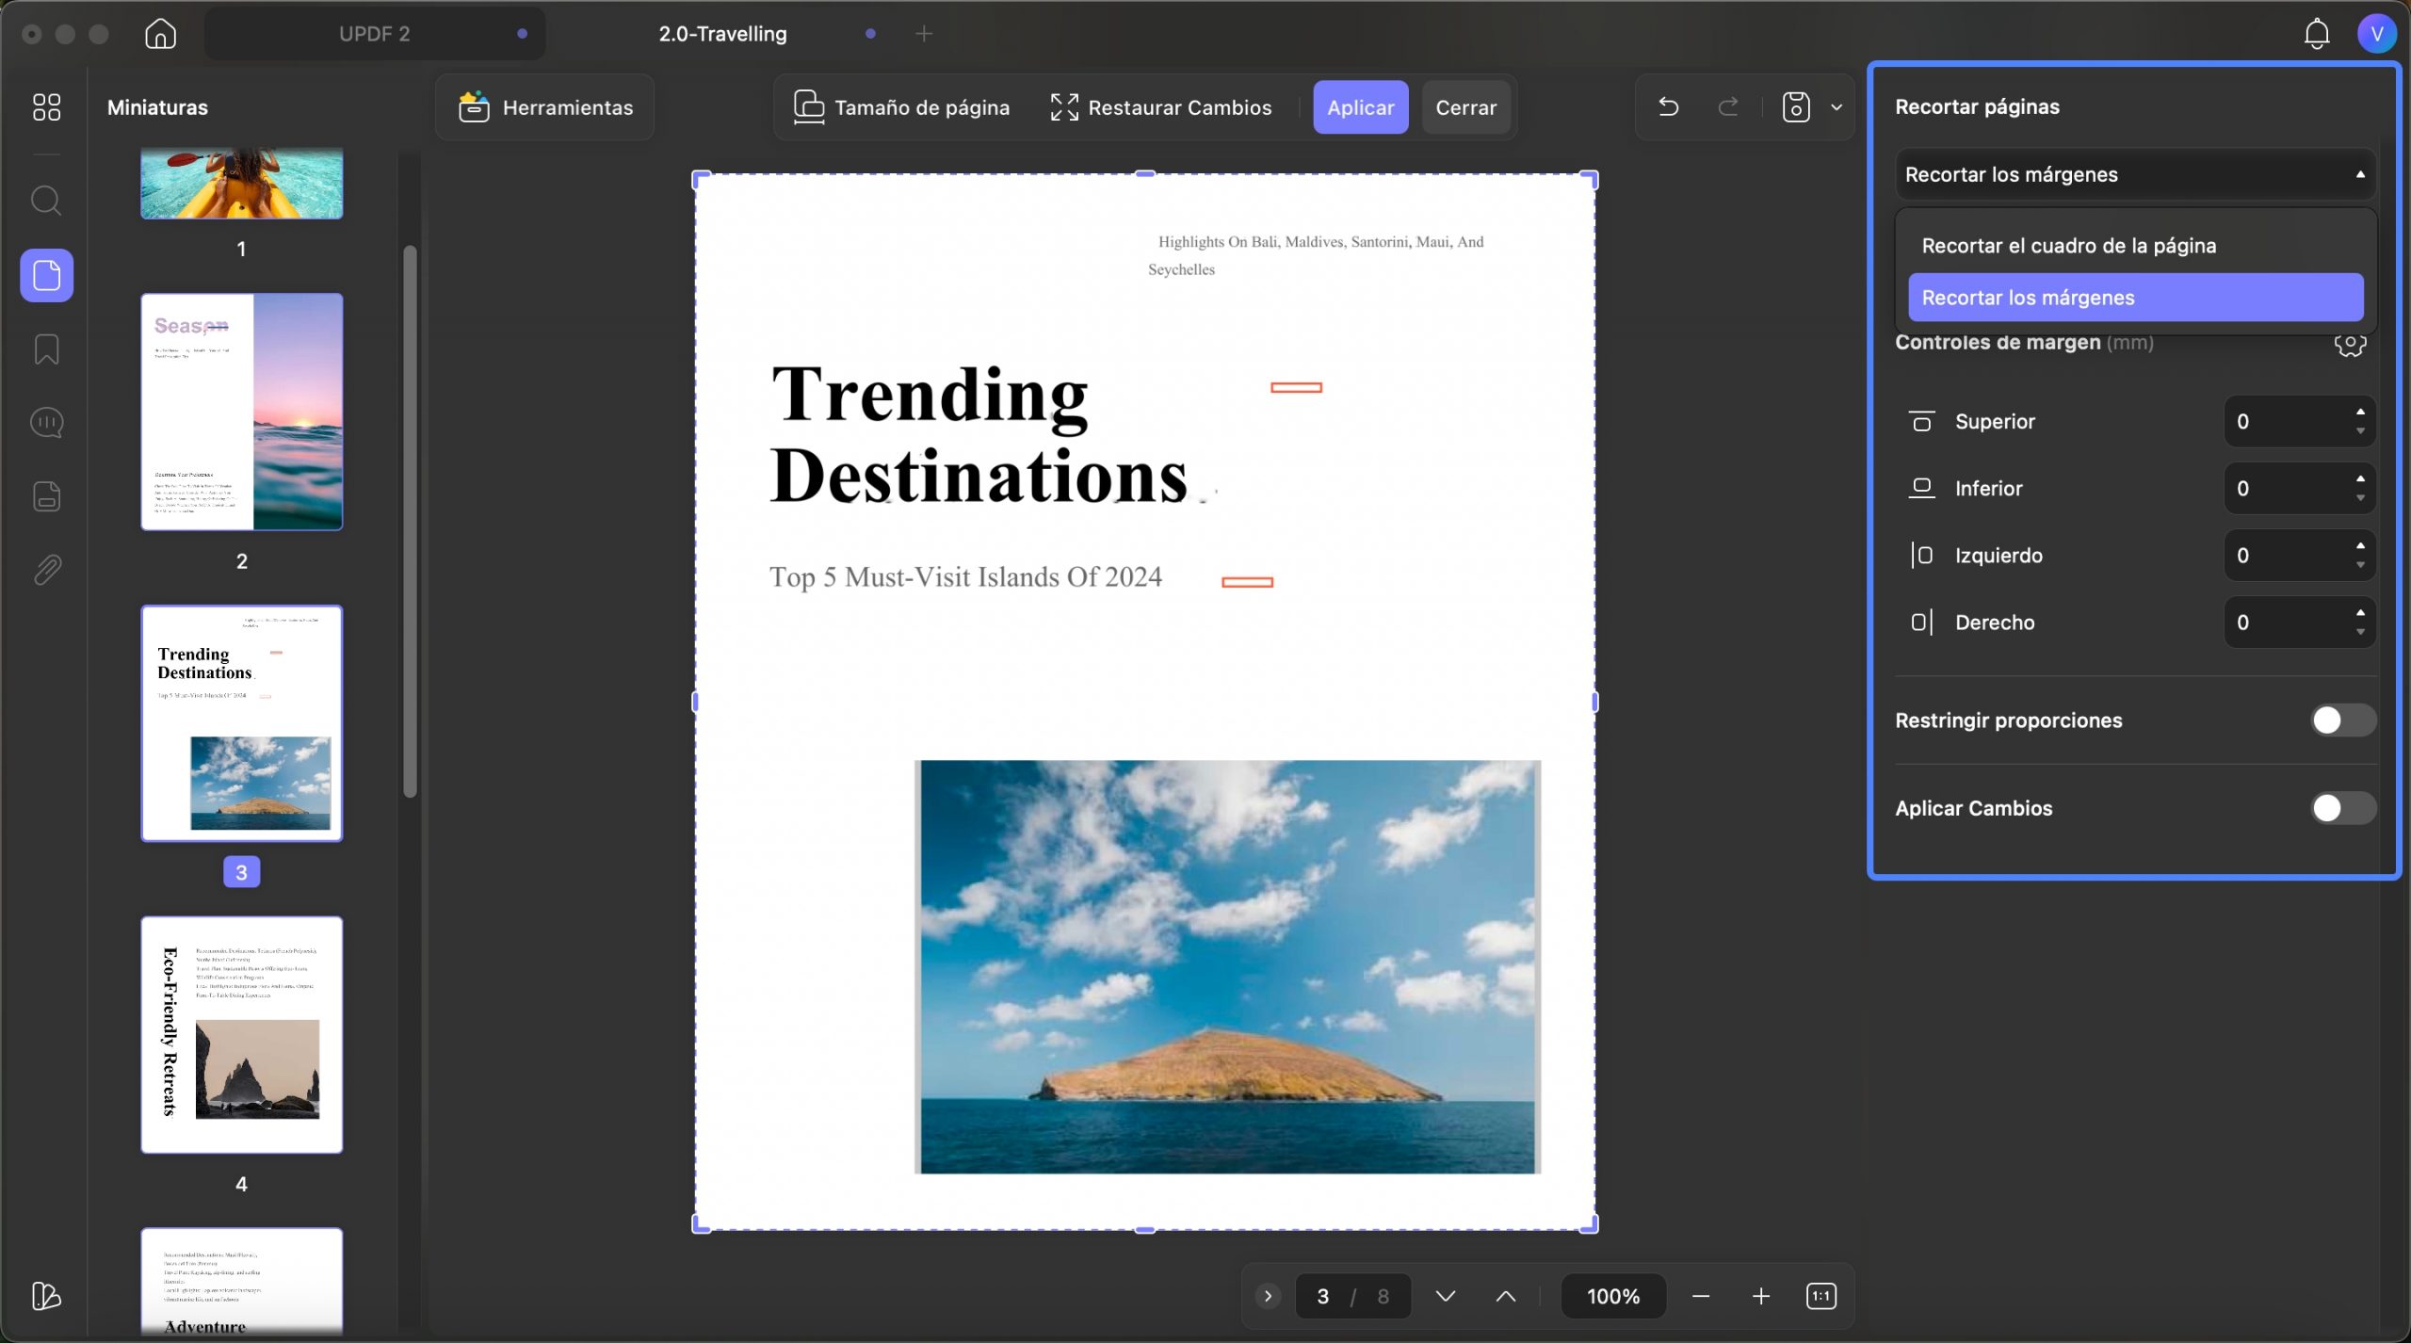The width and height of the screenshot is (2411, 1343).
Task: Choose Recortar el cuadro de la página
Action: [2135, 246]
